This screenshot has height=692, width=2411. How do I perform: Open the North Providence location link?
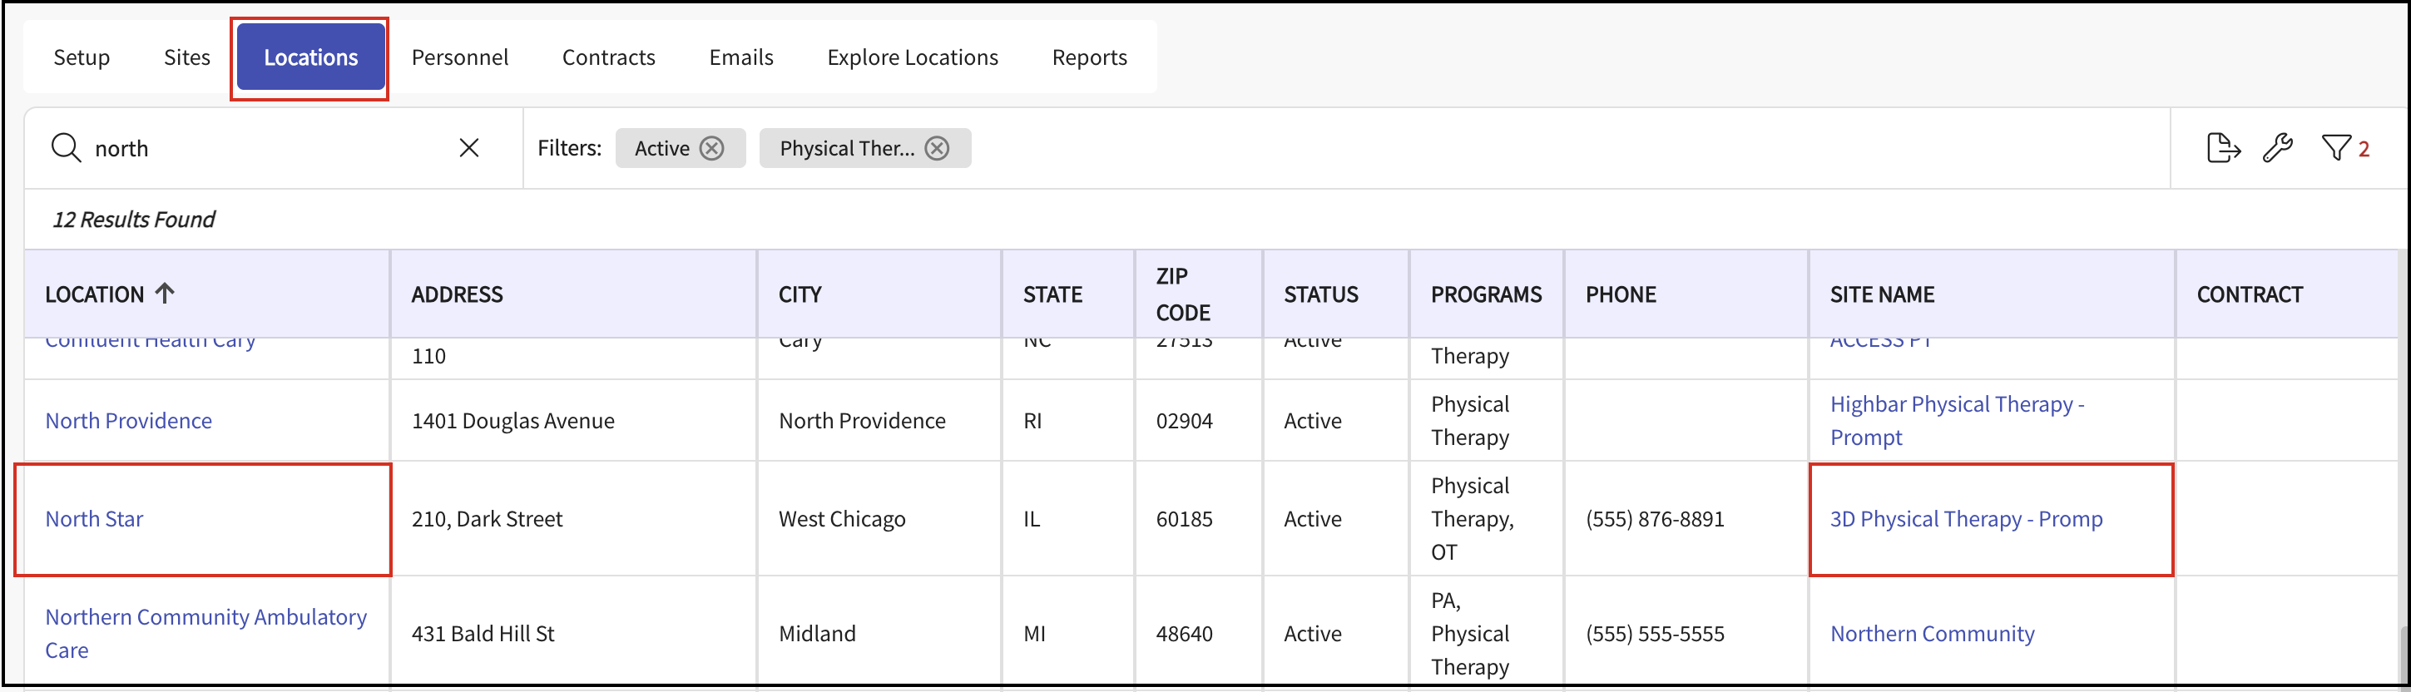[x=128, y=421]
